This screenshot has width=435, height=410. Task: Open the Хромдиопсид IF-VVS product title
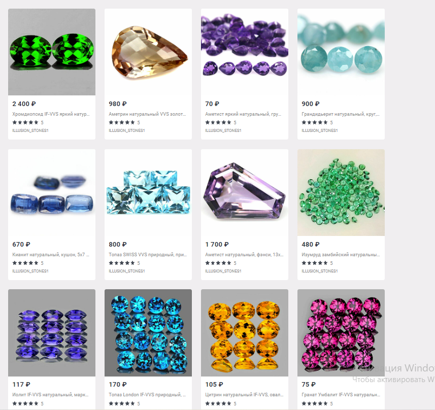(x=51, y=114)
